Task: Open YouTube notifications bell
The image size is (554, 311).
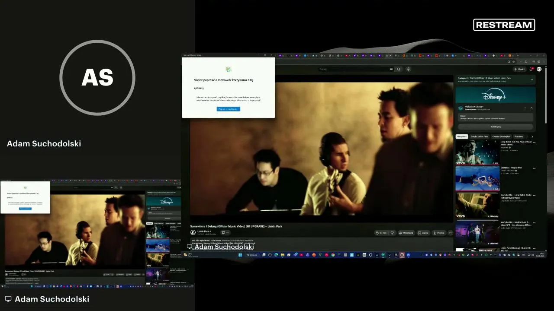Action: (532, 69)
